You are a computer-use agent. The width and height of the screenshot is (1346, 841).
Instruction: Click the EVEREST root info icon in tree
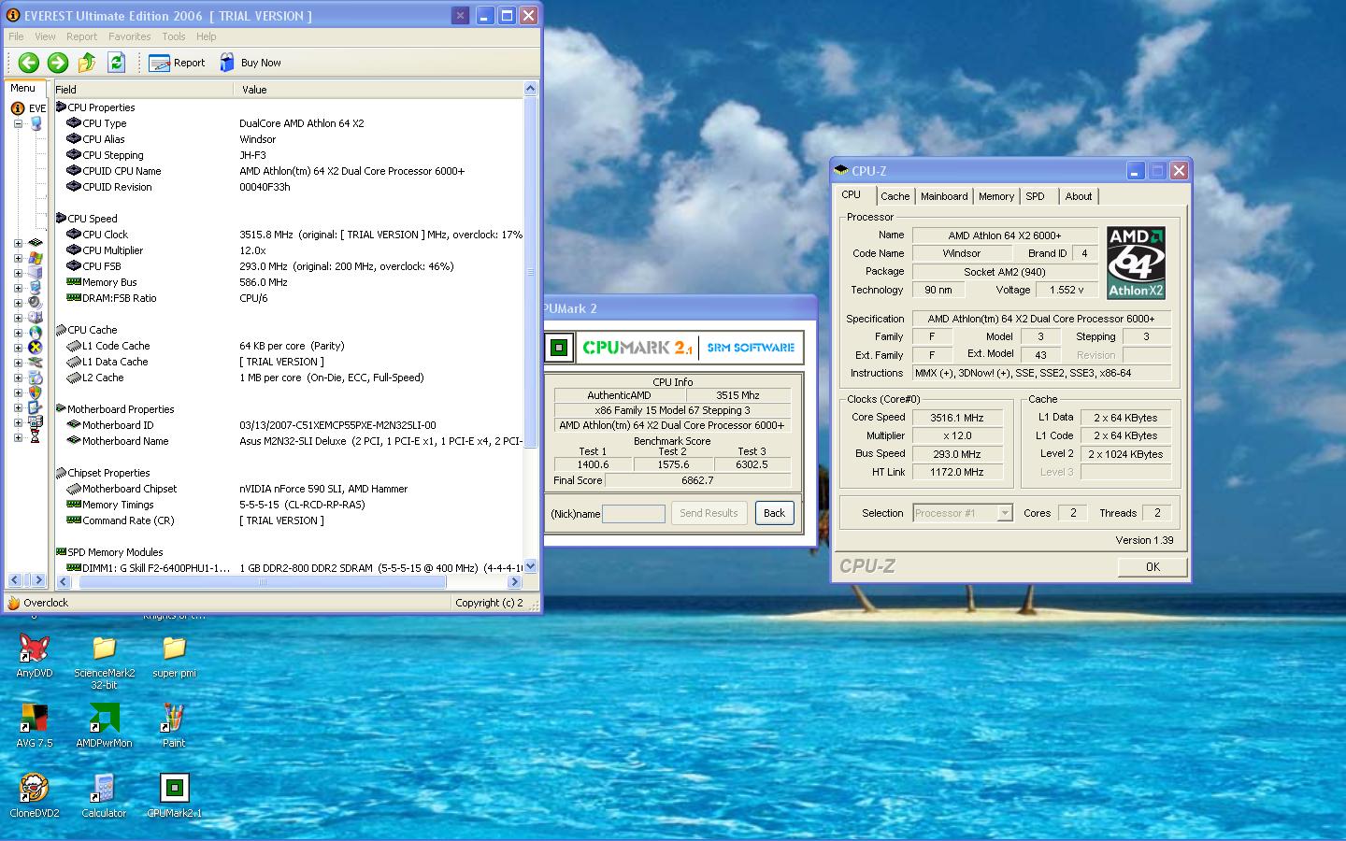(x=18, y=108)
